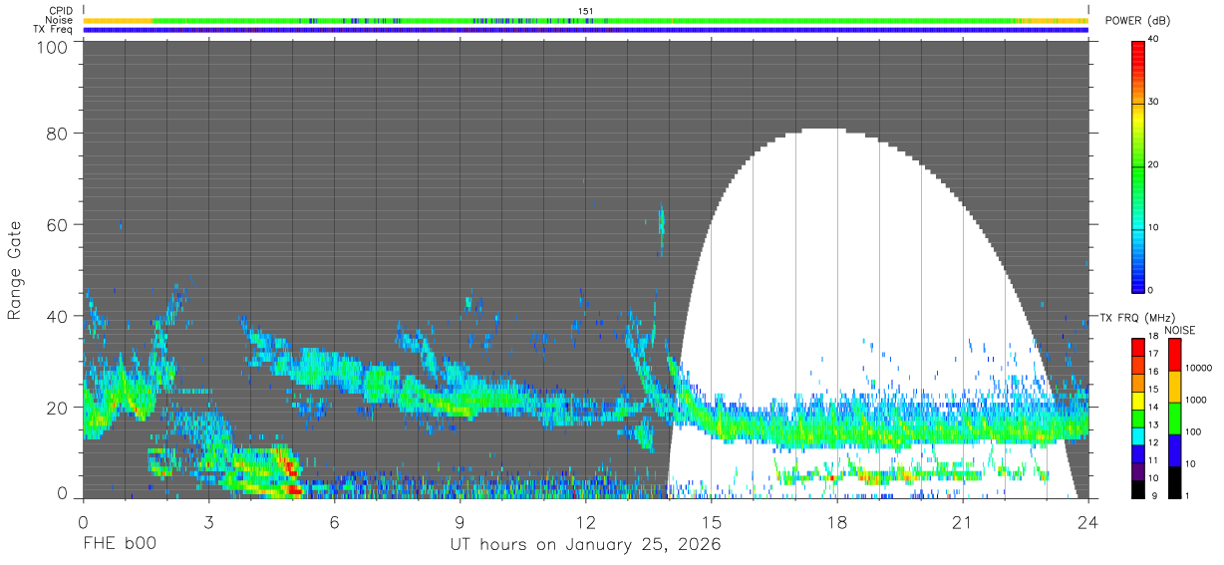Click the 1000 noise tick label
1224x565 pixels.
[1195, 399]
